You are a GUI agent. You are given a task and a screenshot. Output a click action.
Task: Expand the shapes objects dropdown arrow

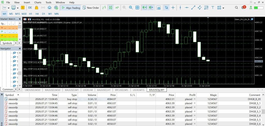pyautogui.click(x=223, y=8)
